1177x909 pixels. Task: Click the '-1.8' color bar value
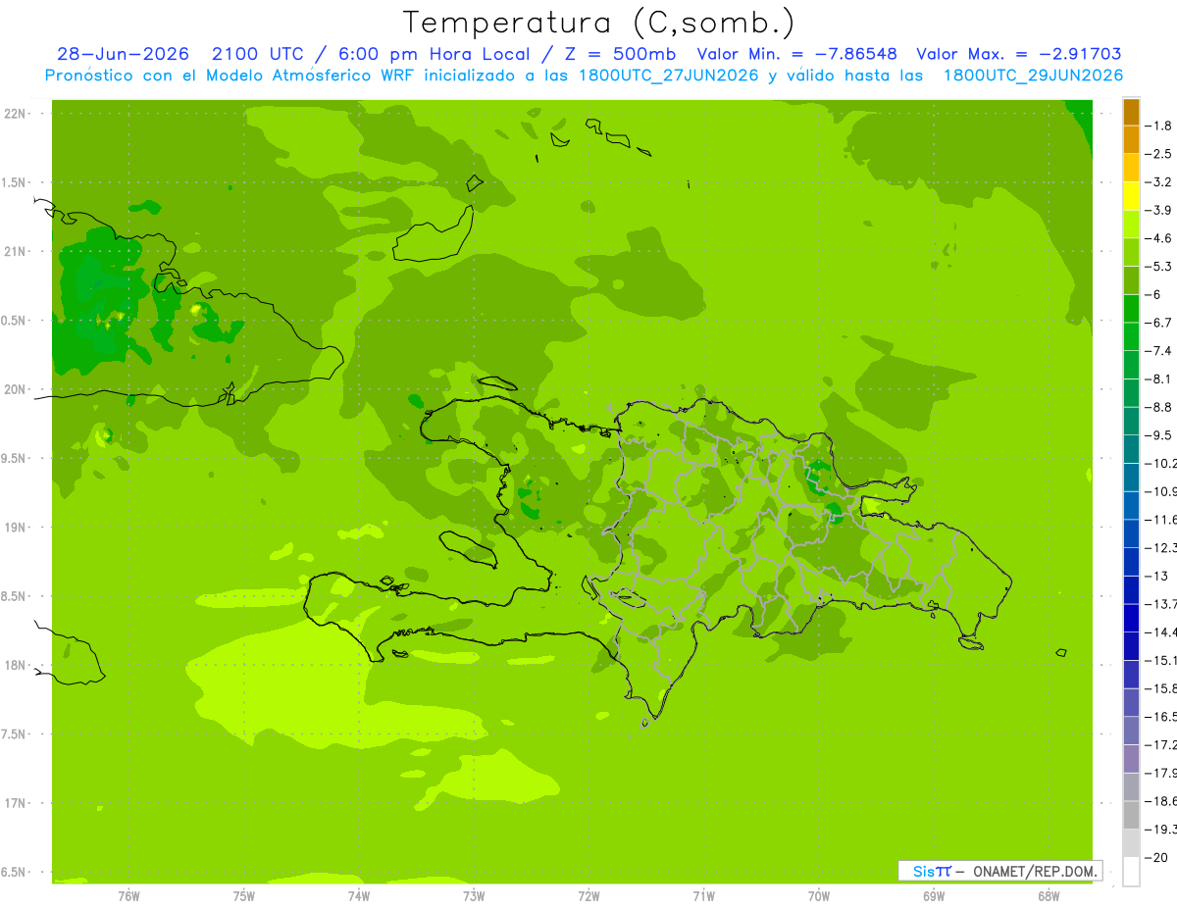click(1158, 126)
